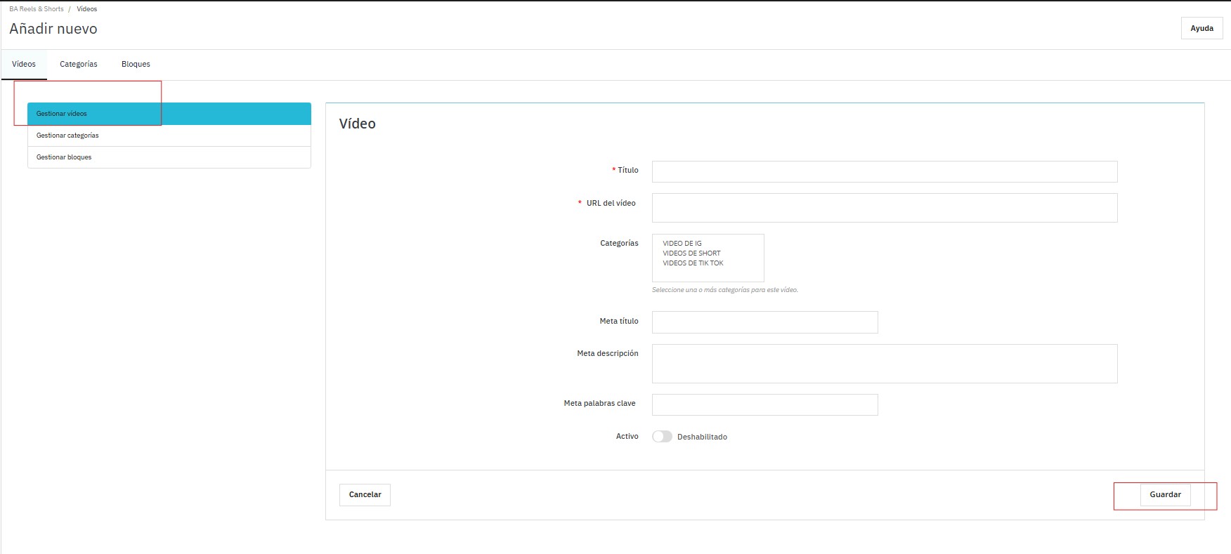Open the Ayuda help button
1231x554 pixels.
1201,29
